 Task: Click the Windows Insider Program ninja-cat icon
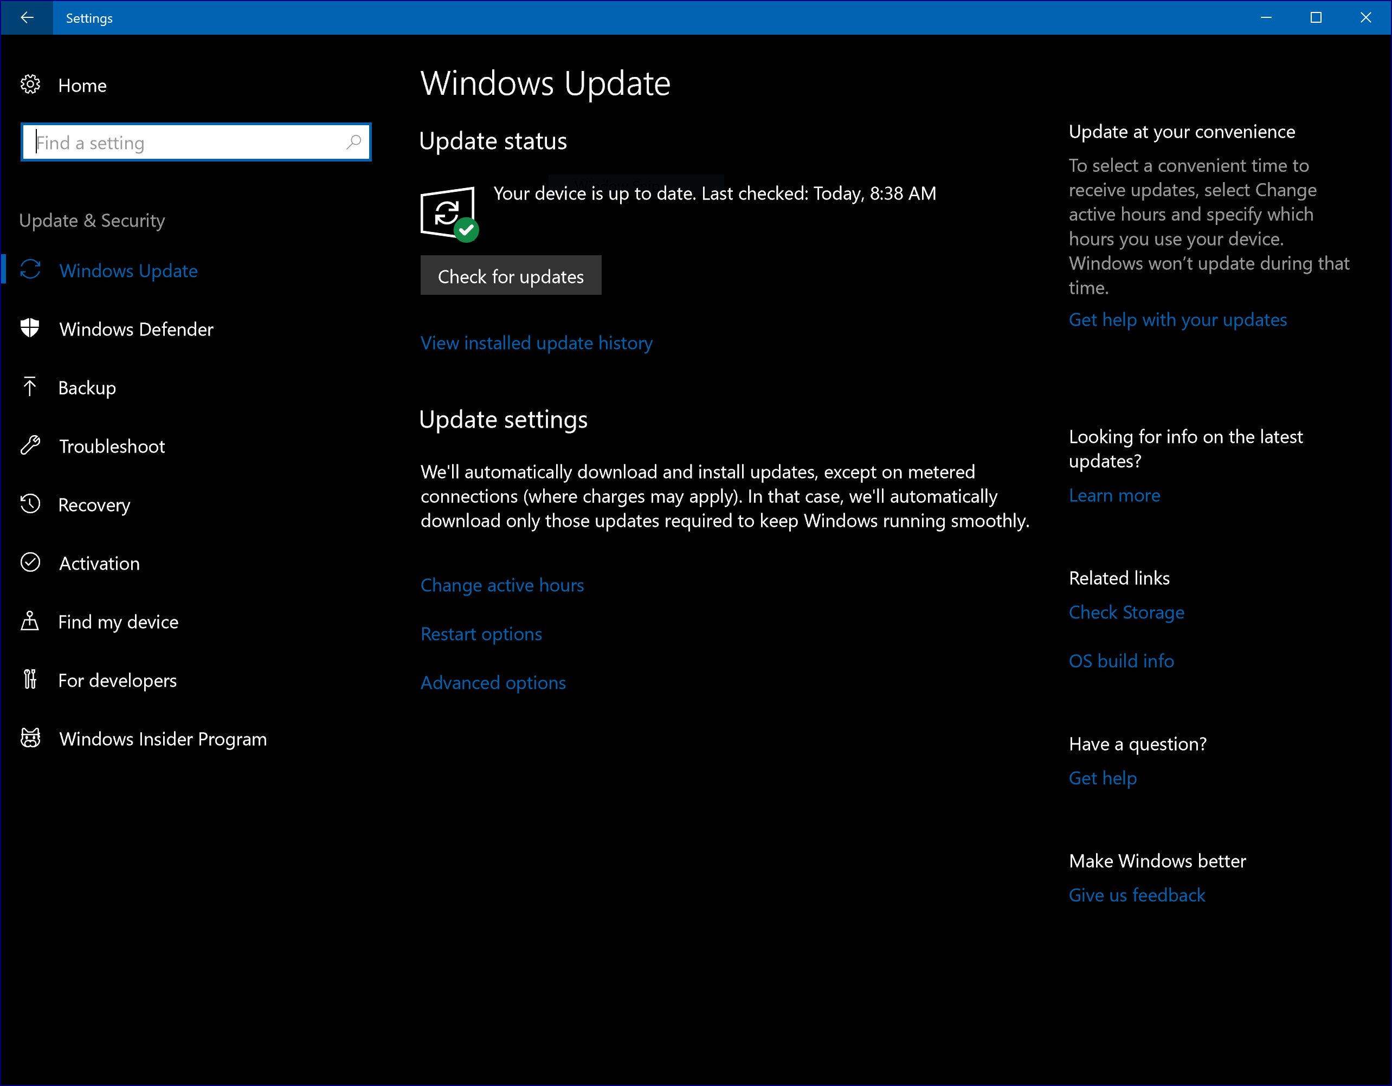[x=30, y=739]
